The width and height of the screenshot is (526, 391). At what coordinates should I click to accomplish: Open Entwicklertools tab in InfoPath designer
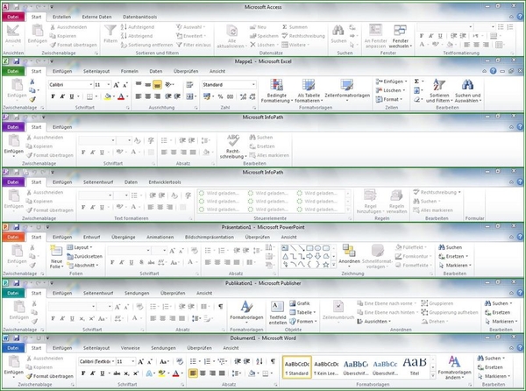click(165, 182)
